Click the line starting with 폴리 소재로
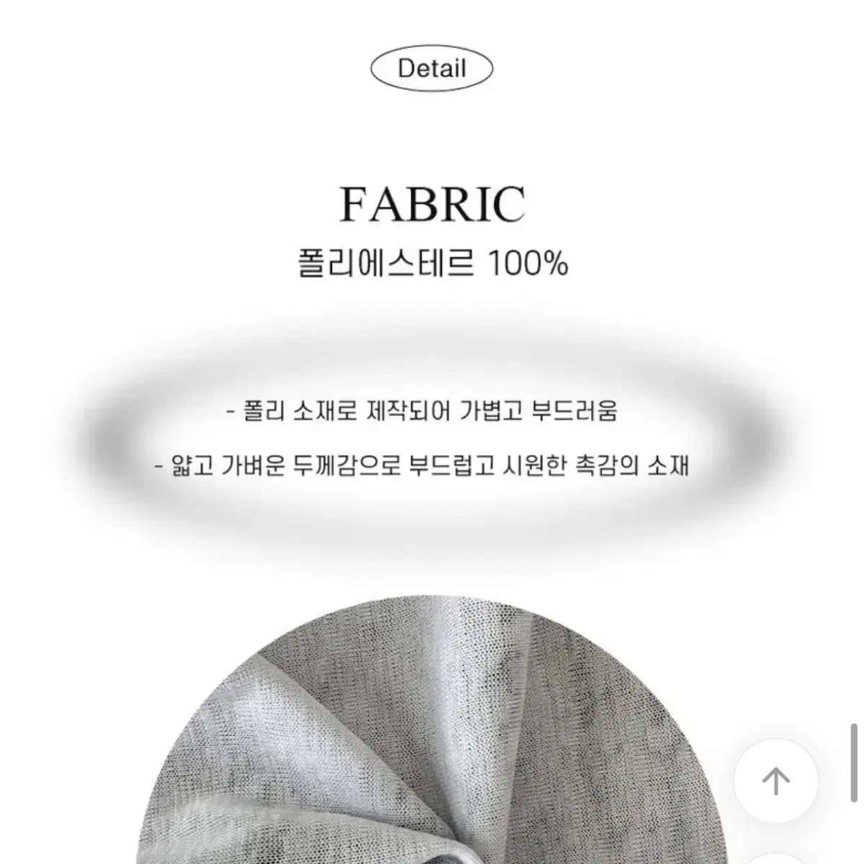The width and height of the screenshot is (864, 864). click(x=423, y=412)
